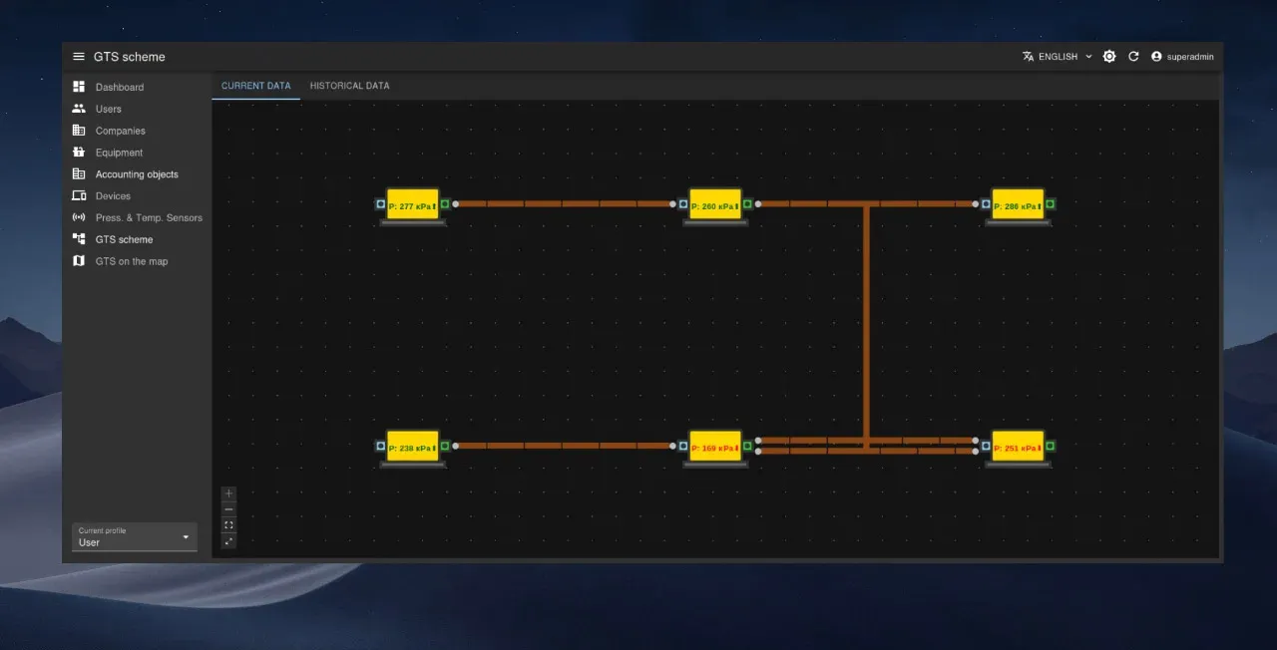
Task: Open Accounting objects in the sidebar
Action: [137, 173]
